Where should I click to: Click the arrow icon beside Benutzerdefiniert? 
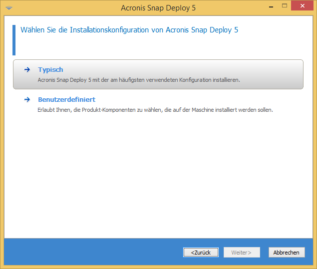tap(27, 100)
